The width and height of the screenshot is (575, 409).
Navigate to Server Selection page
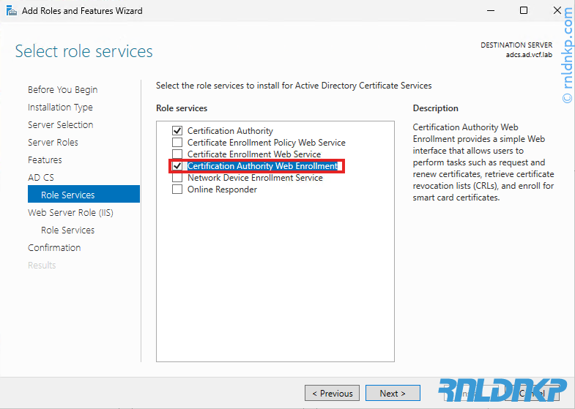tap(60, 124)
